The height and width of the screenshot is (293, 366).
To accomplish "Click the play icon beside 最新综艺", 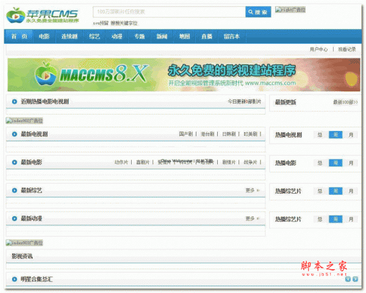I will [x=15, y=191].
